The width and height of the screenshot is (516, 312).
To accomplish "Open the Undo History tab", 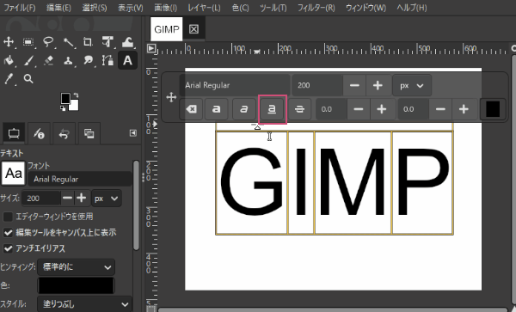I will (x=64, y=133).
